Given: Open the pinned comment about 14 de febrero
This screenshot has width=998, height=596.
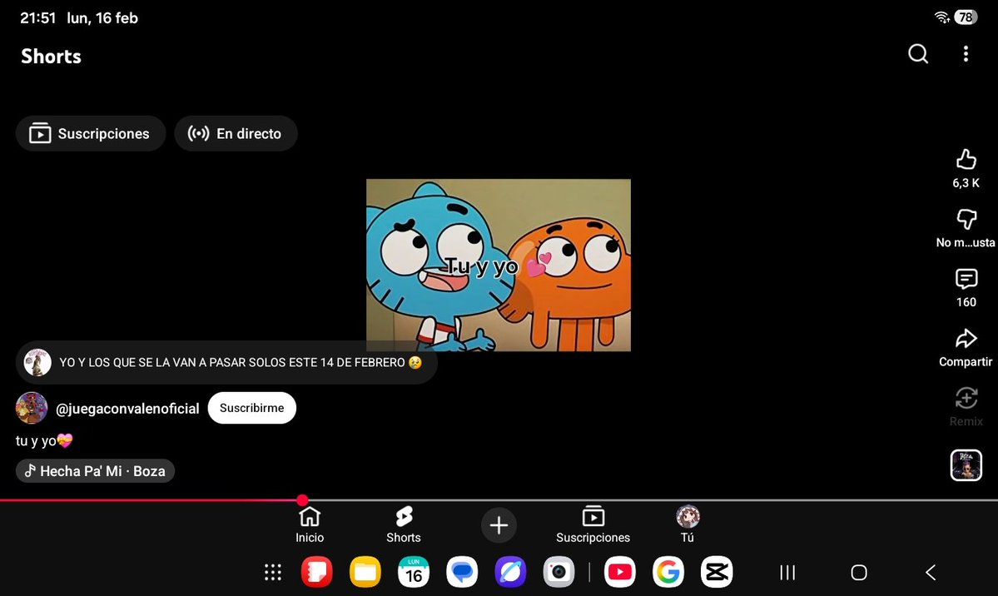Looking at the screenshot, I should point(226,362).
